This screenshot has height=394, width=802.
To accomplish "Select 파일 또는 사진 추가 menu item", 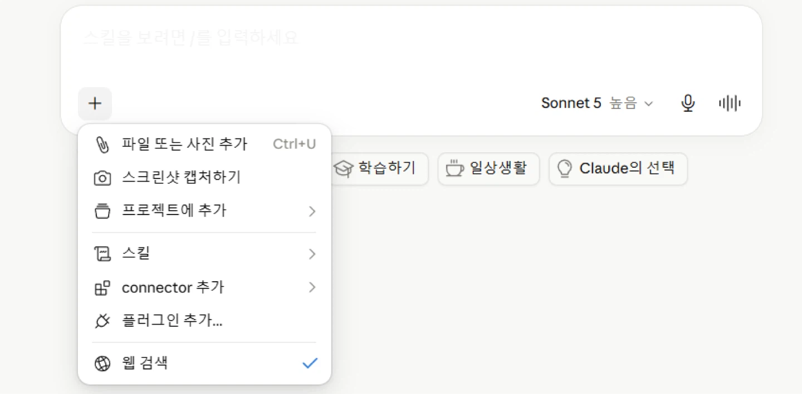I will tap(204, 144).
